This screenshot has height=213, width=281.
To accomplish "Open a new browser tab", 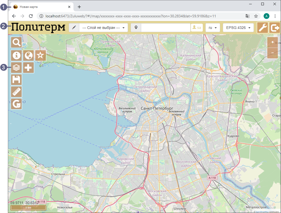I will [79, 7].
